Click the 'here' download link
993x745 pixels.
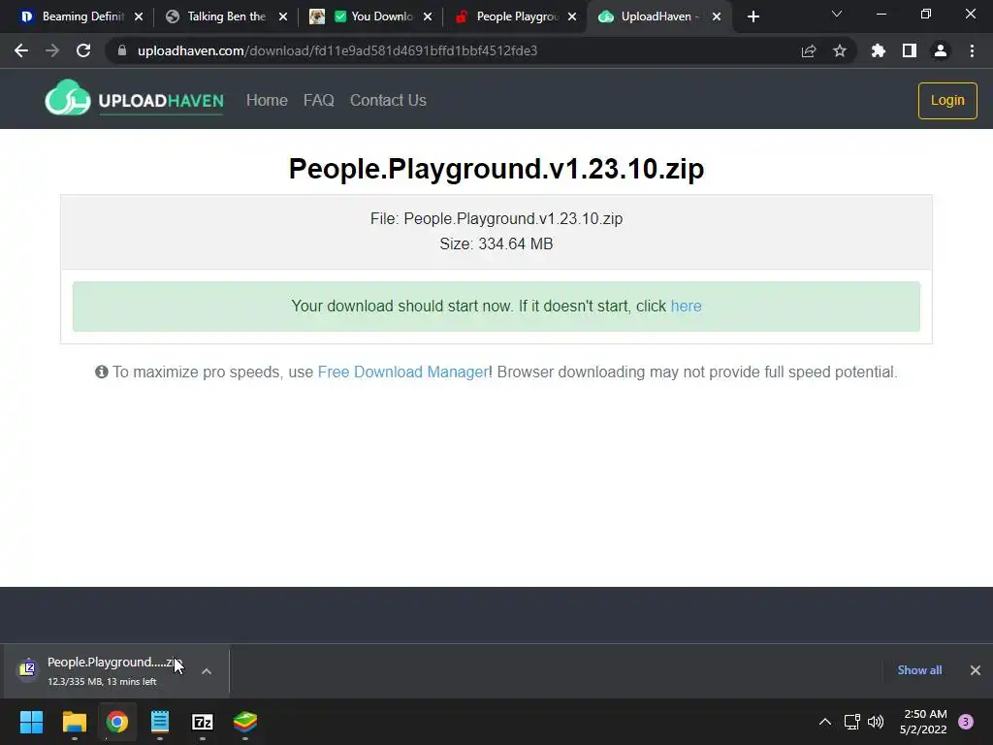pos(686,306)
